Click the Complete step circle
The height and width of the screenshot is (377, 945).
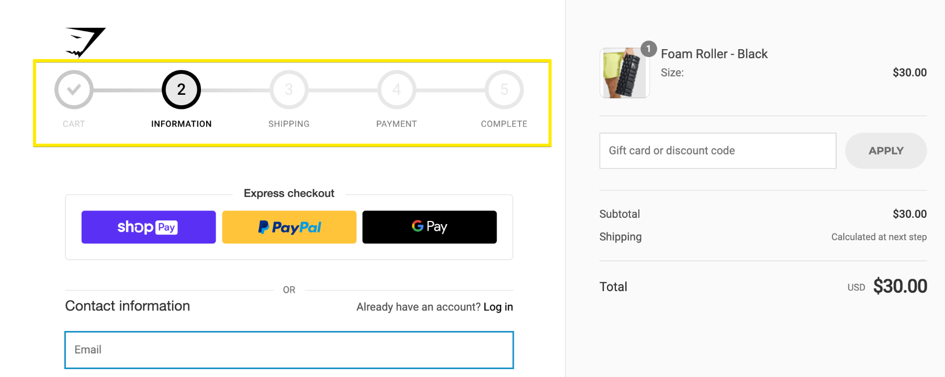[503, 89]
